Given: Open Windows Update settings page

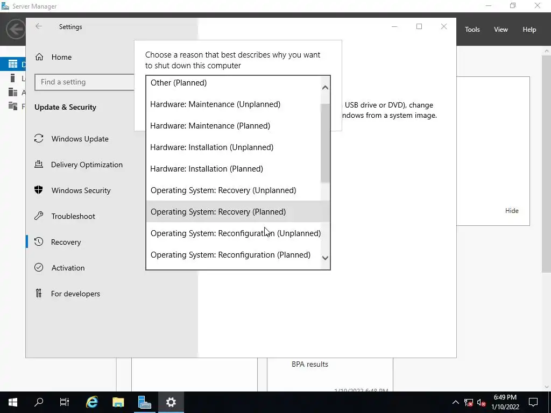Looking at the screenshot, I should click(x=80, y=139).
